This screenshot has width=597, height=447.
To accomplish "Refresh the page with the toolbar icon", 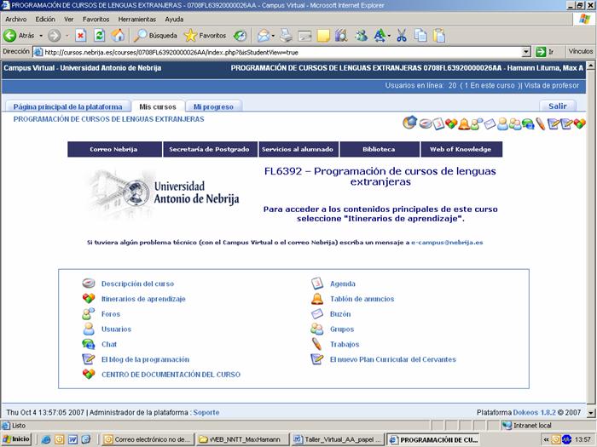I will tap(100, 36).
